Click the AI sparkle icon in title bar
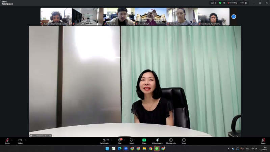Image resolution: width=270 pixels, height=152 pixels. pos(224,3)
